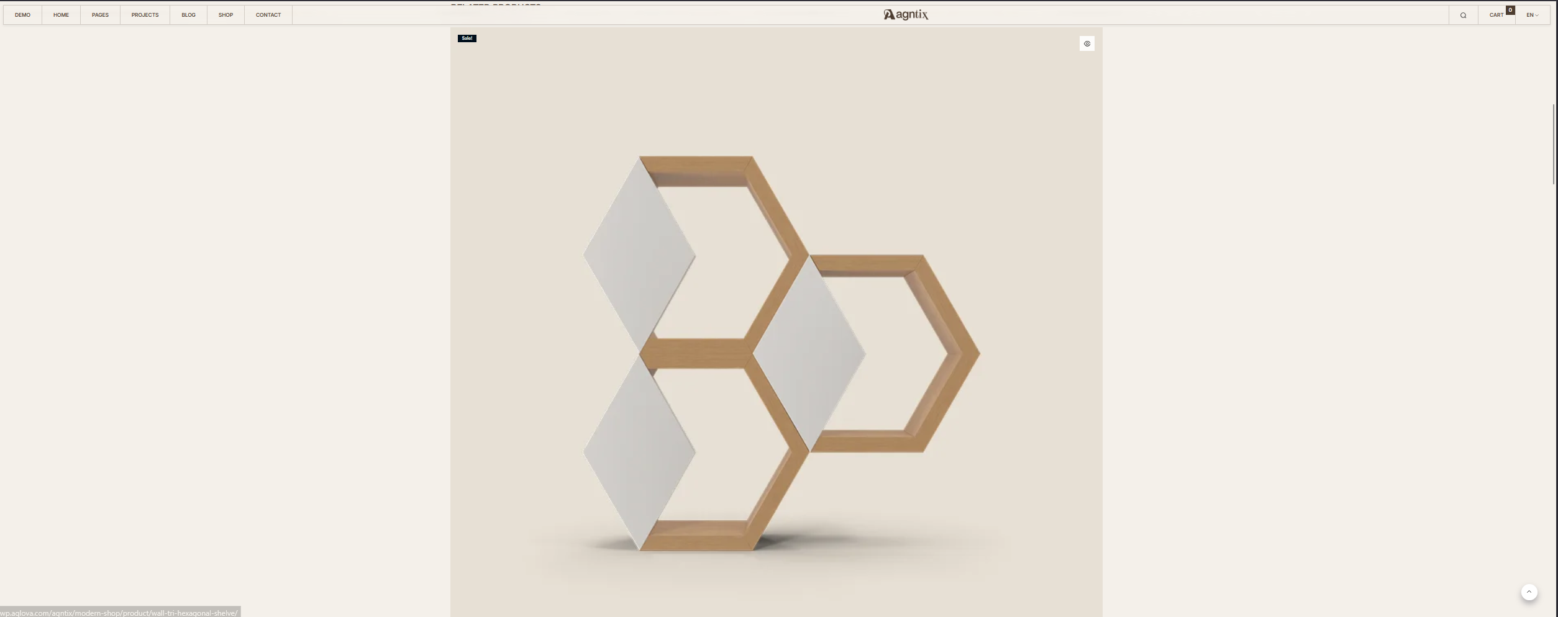Screen dimensions: 1558x617
Task: Click the letter A emblem in the logo
Action: click(x=889, y=15)
